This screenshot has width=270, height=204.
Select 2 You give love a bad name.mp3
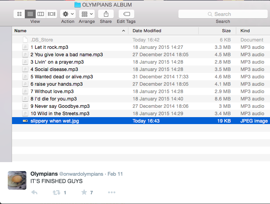click(141, 55)
